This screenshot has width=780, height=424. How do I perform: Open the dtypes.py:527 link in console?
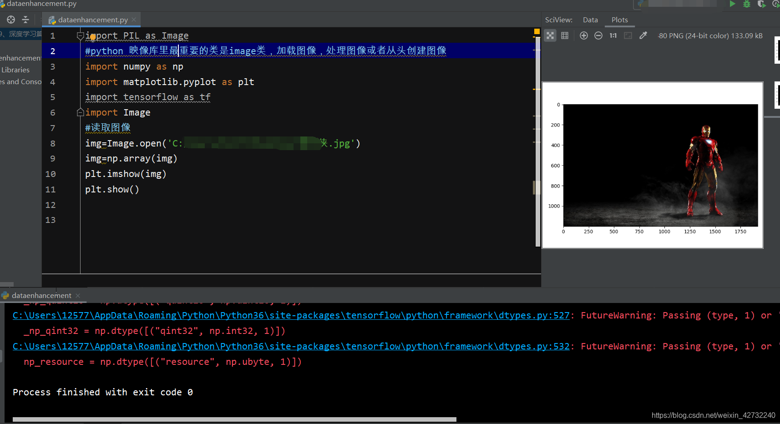(291, 315)
